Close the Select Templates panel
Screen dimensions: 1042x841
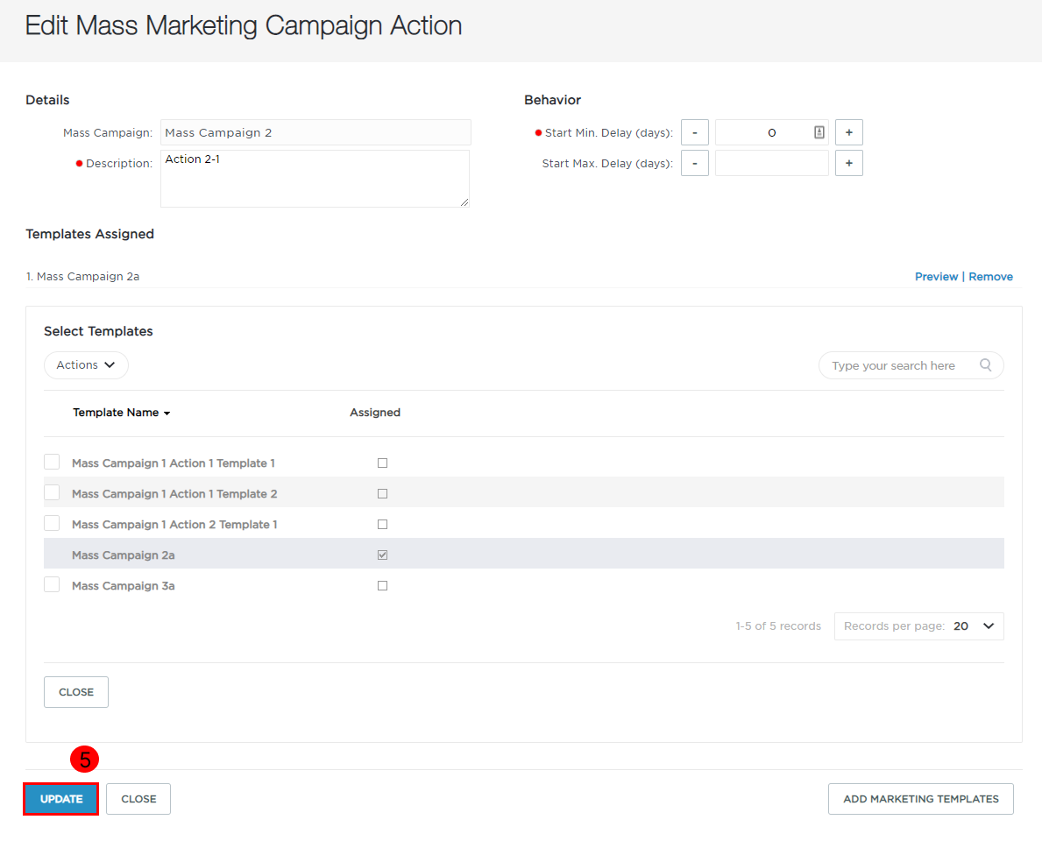click(x=75, y=691)
